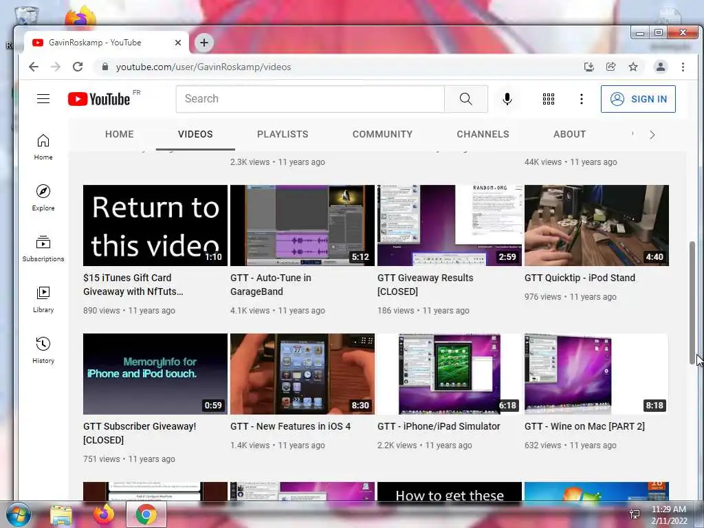Viewport: 704px width, 528px height.
Task: Click the browser forward arrow
Action: tap(56, 67)
